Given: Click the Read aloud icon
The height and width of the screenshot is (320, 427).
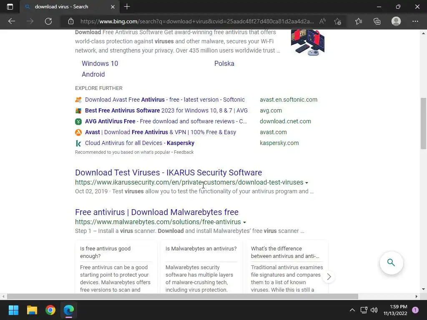Looking at the screenshot, I should coord(322,21).
